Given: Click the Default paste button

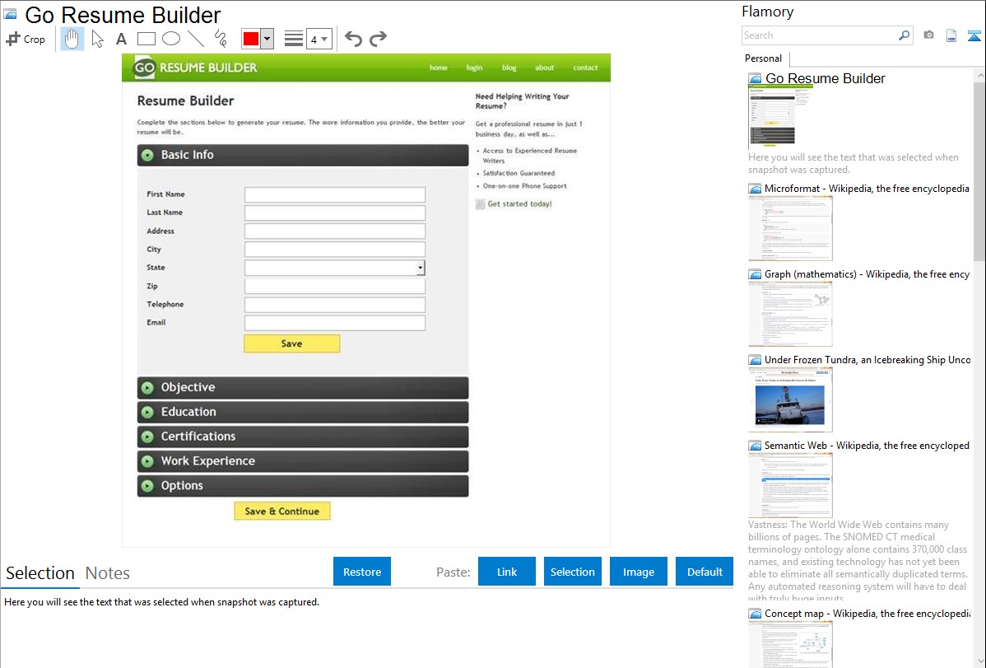Looking at the screenshot, I should [x=705, y=571].
